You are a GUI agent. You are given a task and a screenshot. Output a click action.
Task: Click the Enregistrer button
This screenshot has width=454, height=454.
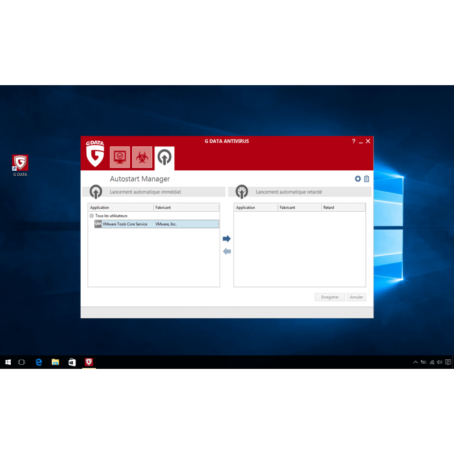[x=330, y=297]
